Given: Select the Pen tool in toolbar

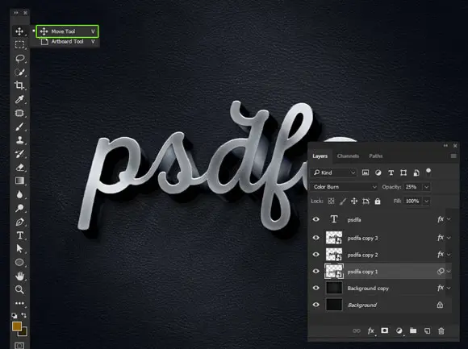Looking at the screenshot, I should [19, 222].
